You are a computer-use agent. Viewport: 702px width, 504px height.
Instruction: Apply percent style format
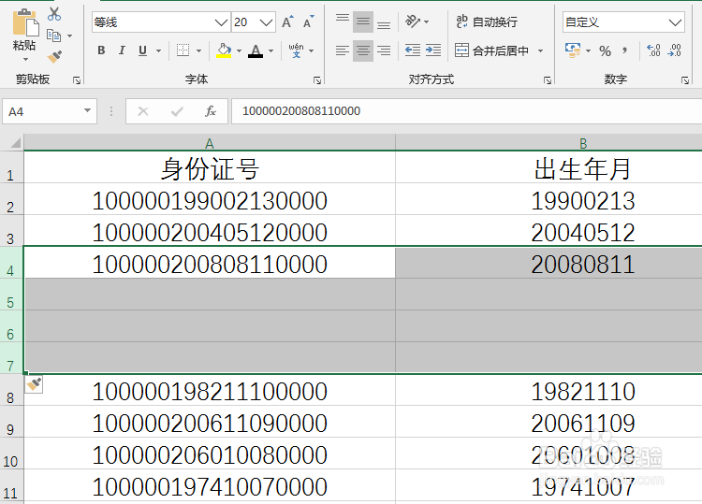point(605,51)
